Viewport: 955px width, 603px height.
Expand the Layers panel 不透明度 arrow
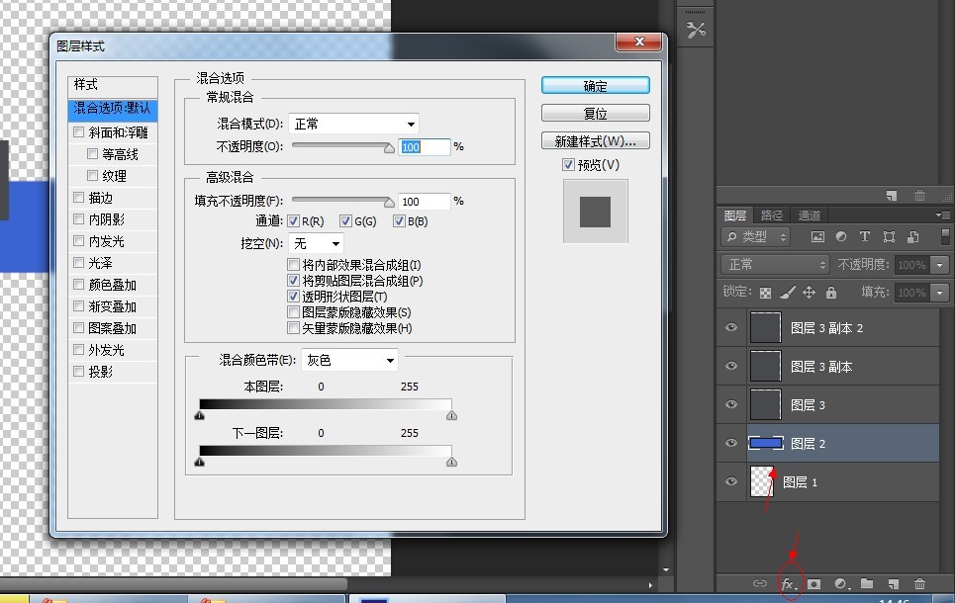pyautogui.click(x=940, y=265)
